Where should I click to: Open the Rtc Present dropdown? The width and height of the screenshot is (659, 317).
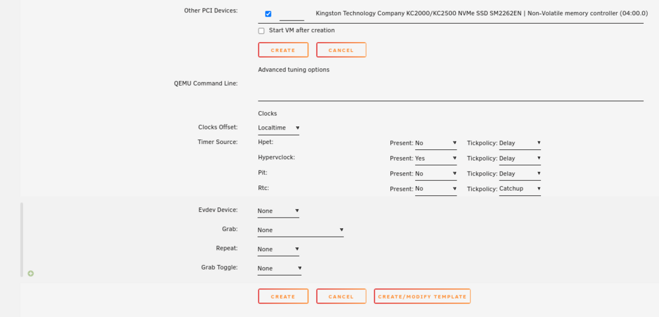(436, 189)
